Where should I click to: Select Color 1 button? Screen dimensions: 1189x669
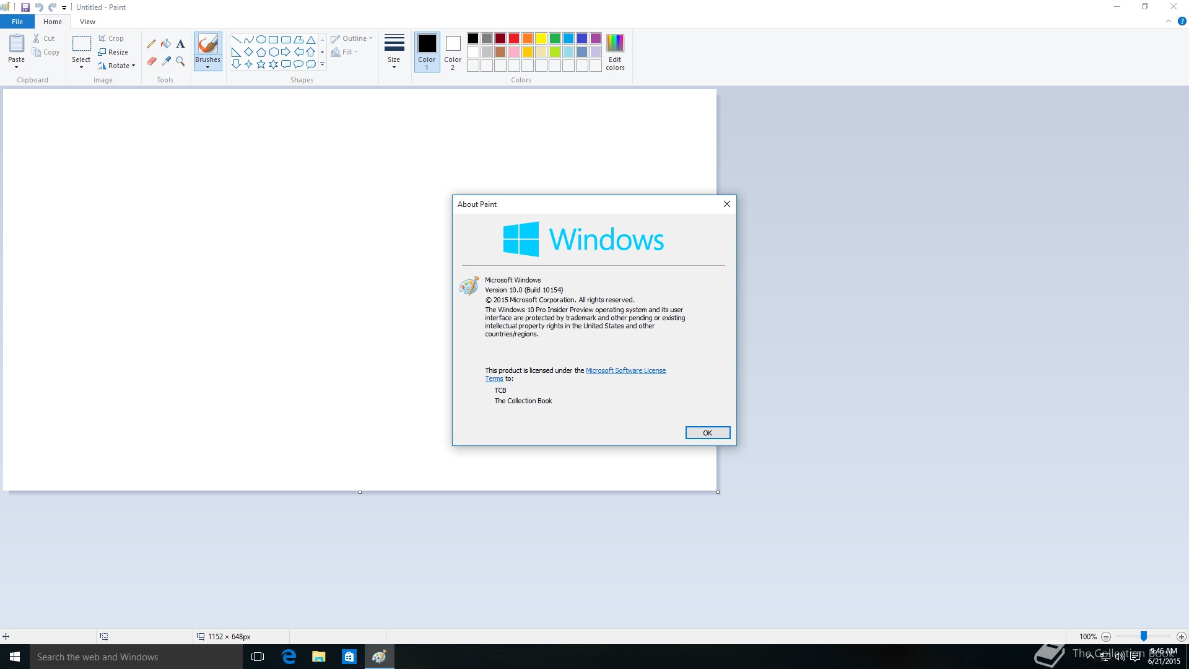(427, 52)
